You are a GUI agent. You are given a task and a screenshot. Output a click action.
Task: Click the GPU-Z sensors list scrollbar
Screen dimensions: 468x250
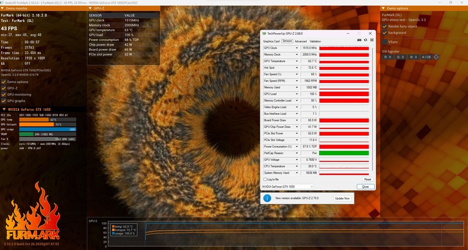(372, 110)
